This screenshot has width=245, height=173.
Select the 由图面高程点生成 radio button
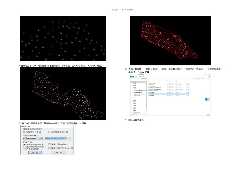point(49,132)
